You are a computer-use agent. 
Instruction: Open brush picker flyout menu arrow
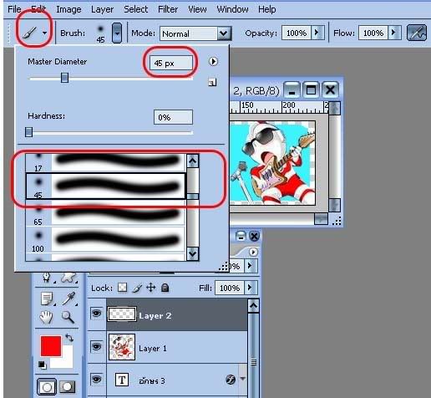(213, 61)
